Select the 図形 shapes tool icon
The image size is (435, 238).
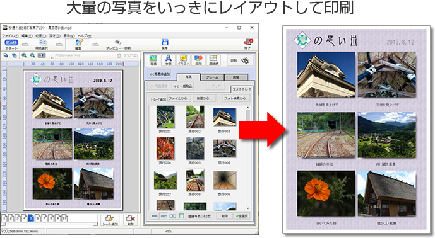coord(198,60)
